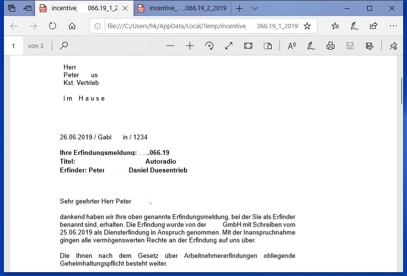The width and height of the screenshot is (407, 276).
Task: Click the vertical scrollbar thumb
Action: click(402, 91)
